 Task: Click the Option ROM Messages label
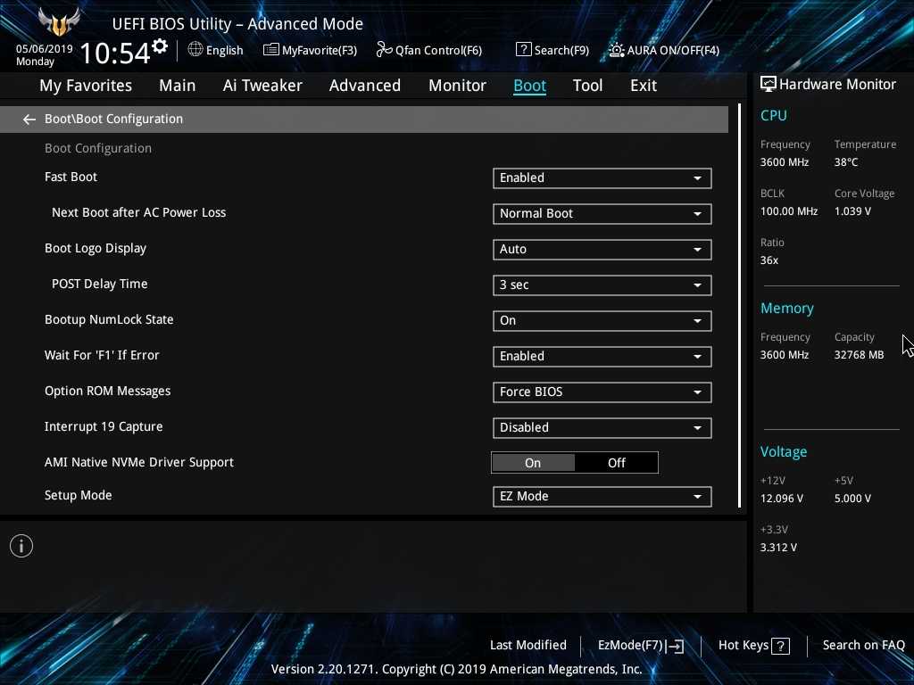pyautogui.click(x=108, y=391)
